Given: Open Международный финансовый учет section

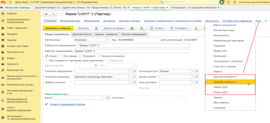Looking at the screenshot, I should 17,101.
